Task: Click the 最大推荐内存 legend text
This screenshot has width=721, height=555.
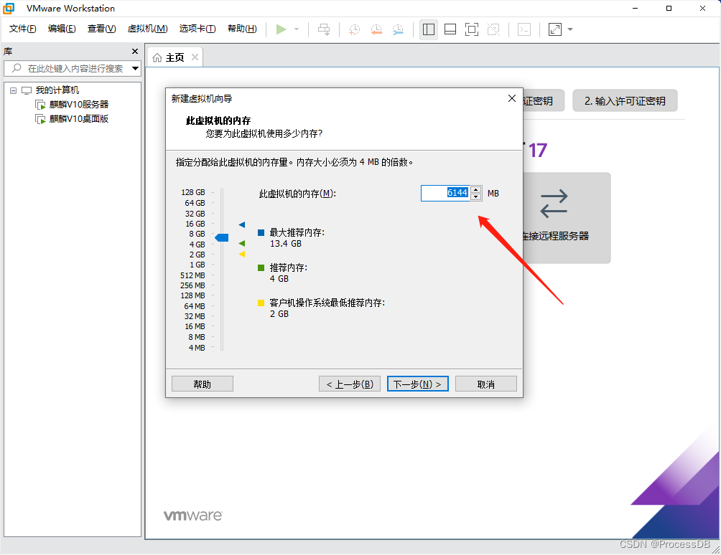Action: (x=297, y=233)
